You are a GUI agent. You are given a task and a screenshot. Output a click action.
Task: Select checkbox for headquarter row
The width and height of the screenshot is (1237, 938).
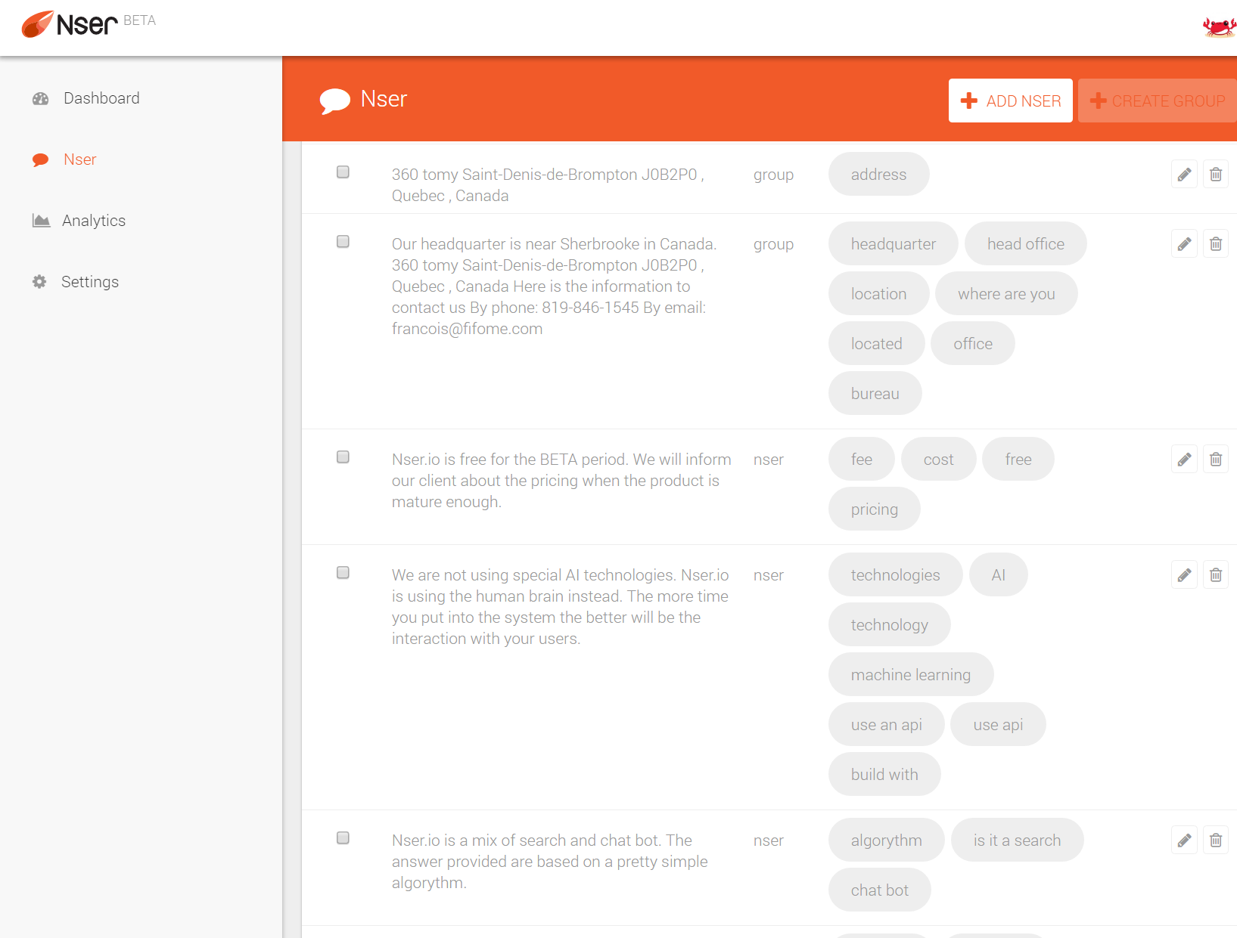coord(343,242)
